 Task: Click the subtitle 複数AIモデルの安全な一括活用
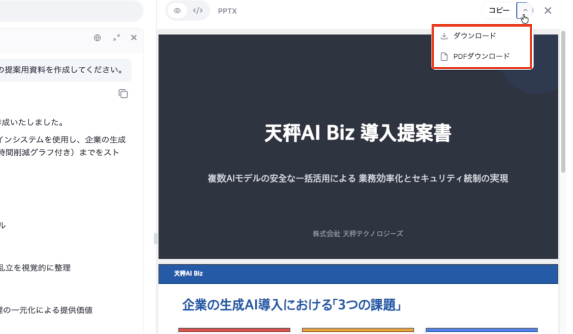click(x=358, y=178)
